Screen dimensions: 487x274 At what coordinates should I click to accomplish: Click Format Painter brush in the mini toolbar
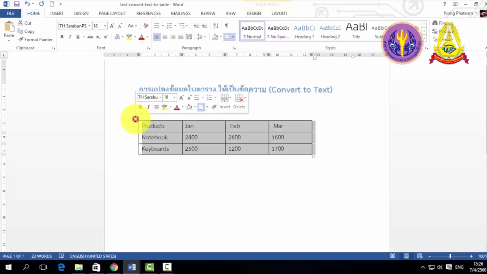(214, 107)
